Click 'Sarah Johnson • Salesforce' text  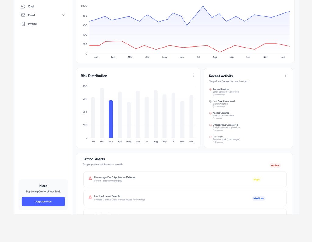pyautogui.click(x=226, y=92)
